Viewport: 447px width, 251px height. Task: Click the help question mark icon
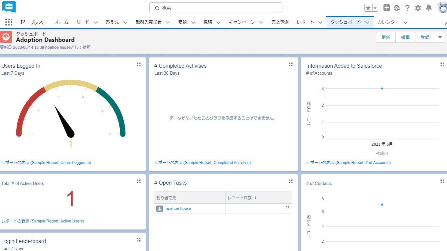(407, 8)
